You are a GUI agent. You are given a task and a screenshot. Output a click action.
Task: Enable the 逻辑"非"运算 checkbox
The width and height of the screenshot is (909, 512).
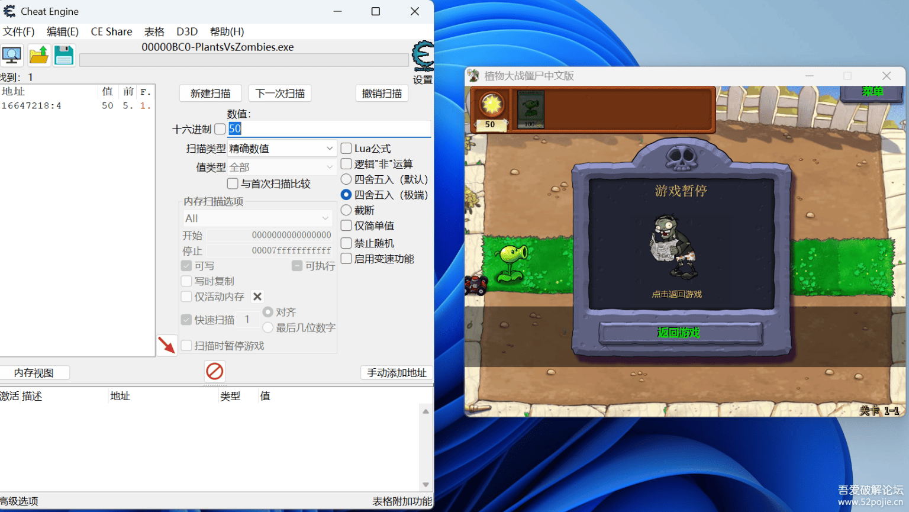point(346,164)
